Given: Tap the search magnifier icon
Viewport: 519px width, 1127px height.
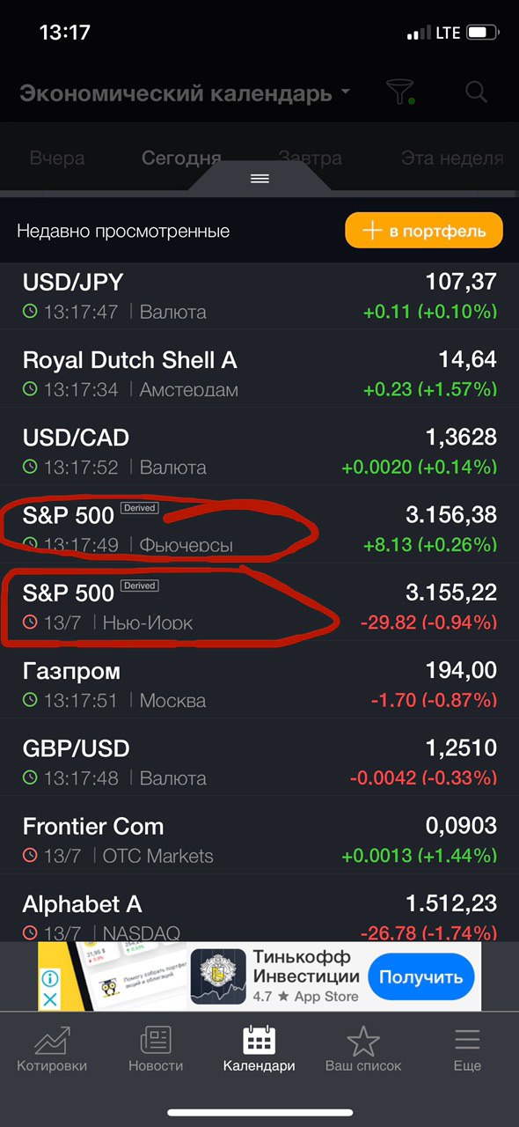Looking at the screenshot, I should coord(476,91).
